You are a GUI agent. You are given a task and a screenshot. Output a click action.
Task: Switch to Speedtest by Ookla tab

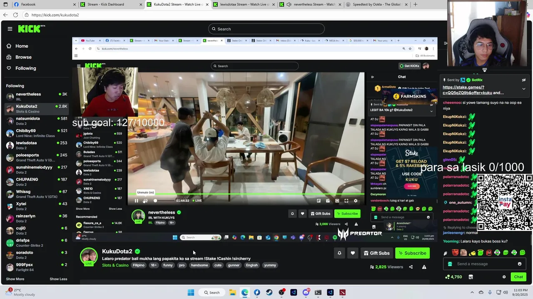coord(376,5)
